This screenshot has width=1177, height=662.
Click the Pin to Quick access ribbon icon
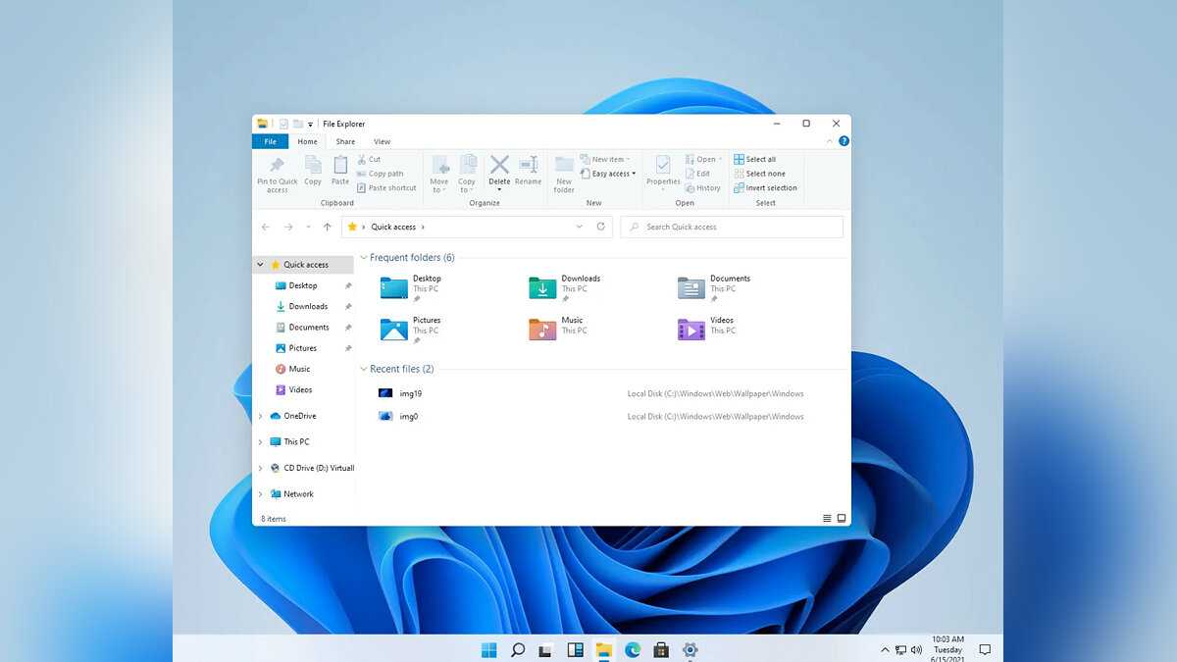(x=277, y=166)
